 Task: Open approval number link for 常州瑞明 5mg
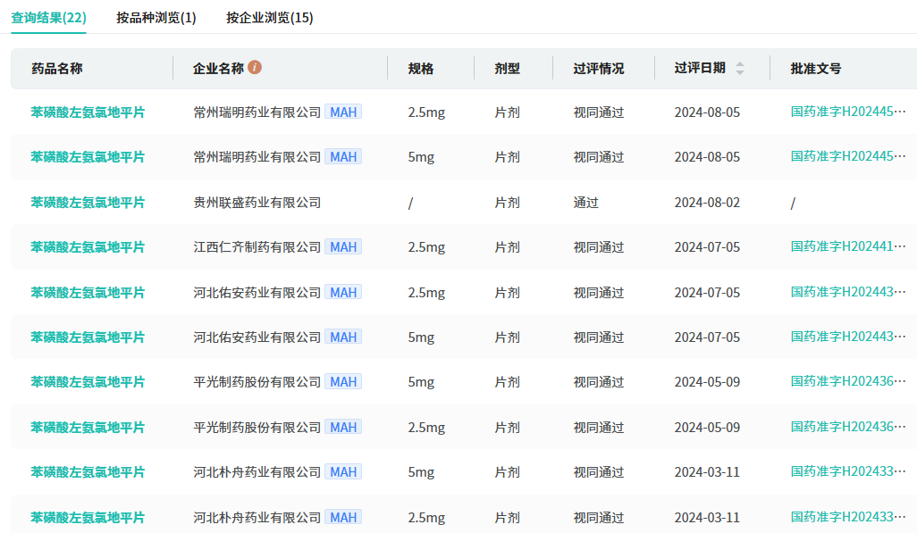pyautogui.click(x=848, y=156)
